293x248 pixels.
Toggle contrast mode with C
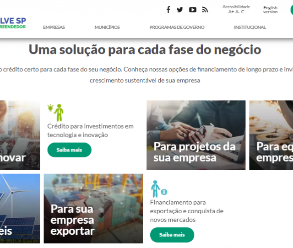coord(243,12)
